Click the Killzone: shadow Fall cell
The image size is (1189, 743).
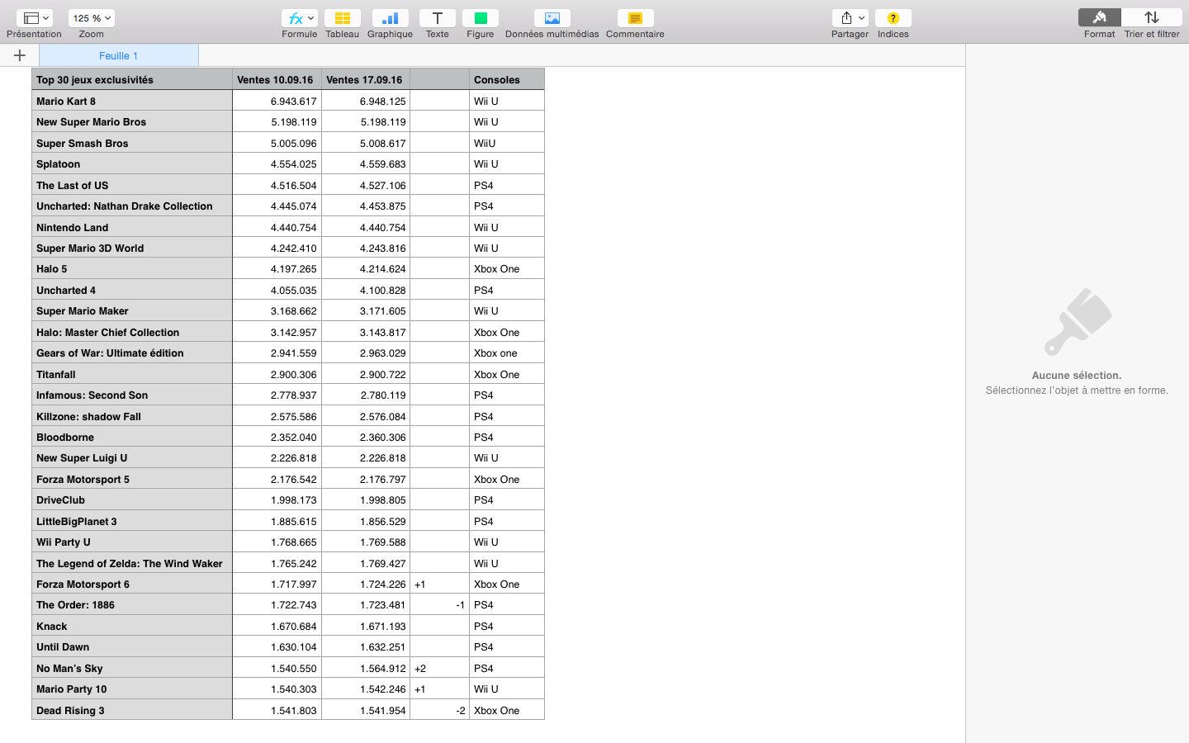tap(132, 416)
